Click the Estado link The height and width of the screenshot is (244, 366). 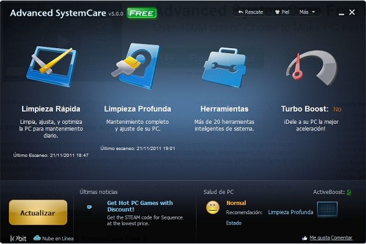point(234,223)
